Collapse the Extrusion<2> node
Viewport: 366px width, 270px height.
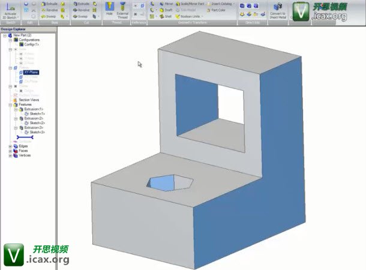point(16,119)
